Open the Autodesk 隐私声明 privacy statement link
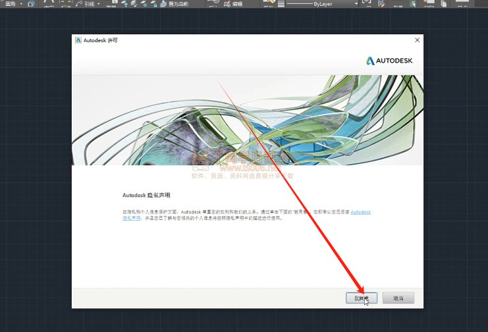Image resolution: width=488 pixels, height=332 pixels. (361, 212)
